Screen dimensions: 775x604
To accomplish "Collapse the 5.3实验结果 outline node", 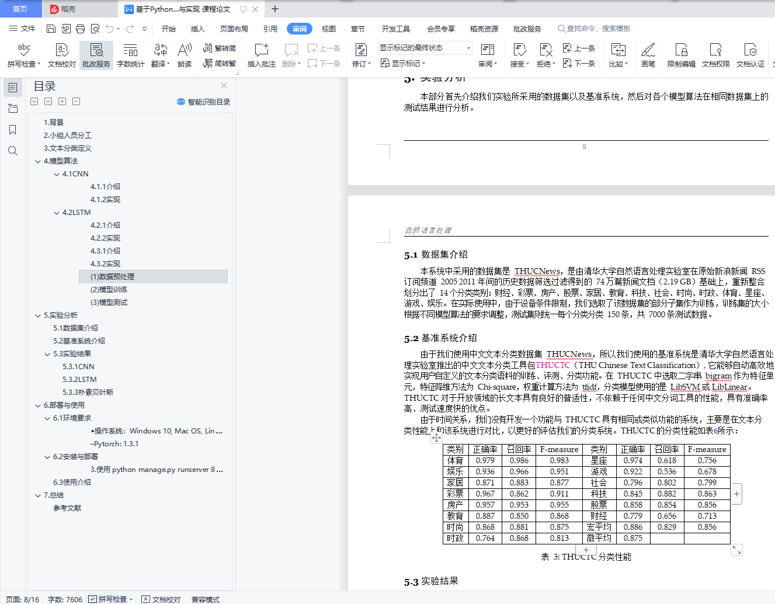I will tap(47, 354).
